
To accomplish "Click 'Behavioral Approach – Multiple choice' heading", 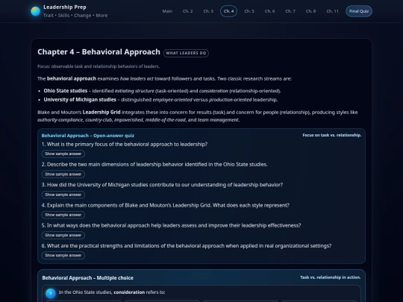I will click(x=87, y=278).
